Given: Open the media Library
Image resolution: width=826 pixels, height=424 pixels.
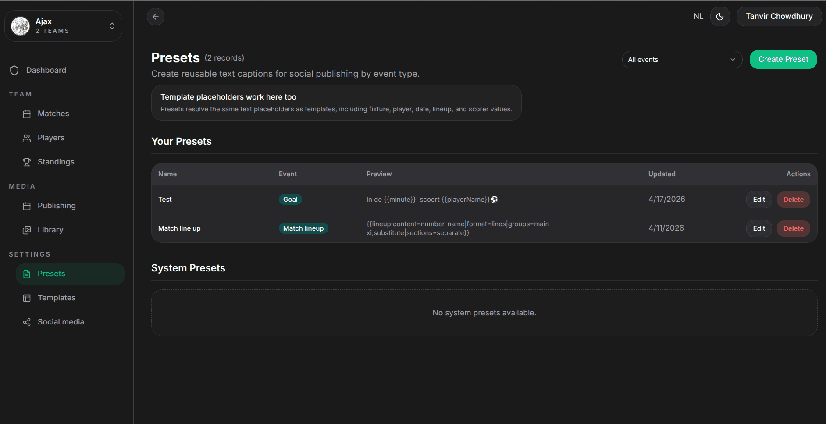Looking at the screenshot, I should coord(50,230).
